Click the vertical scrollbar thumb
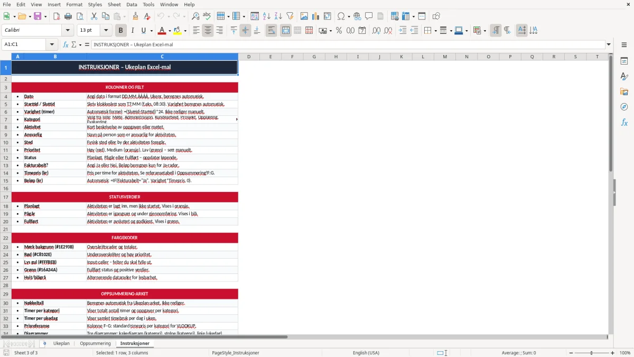The image size is (634, 357). click(611, 114)
